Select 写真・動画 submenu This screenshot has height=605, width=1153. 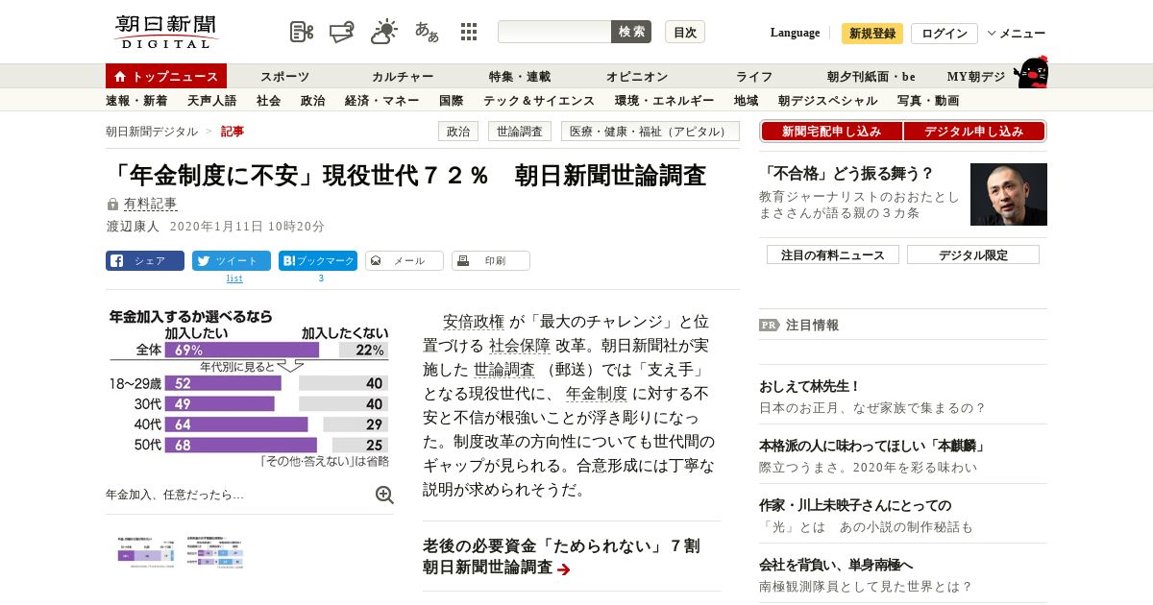(928, 100)
